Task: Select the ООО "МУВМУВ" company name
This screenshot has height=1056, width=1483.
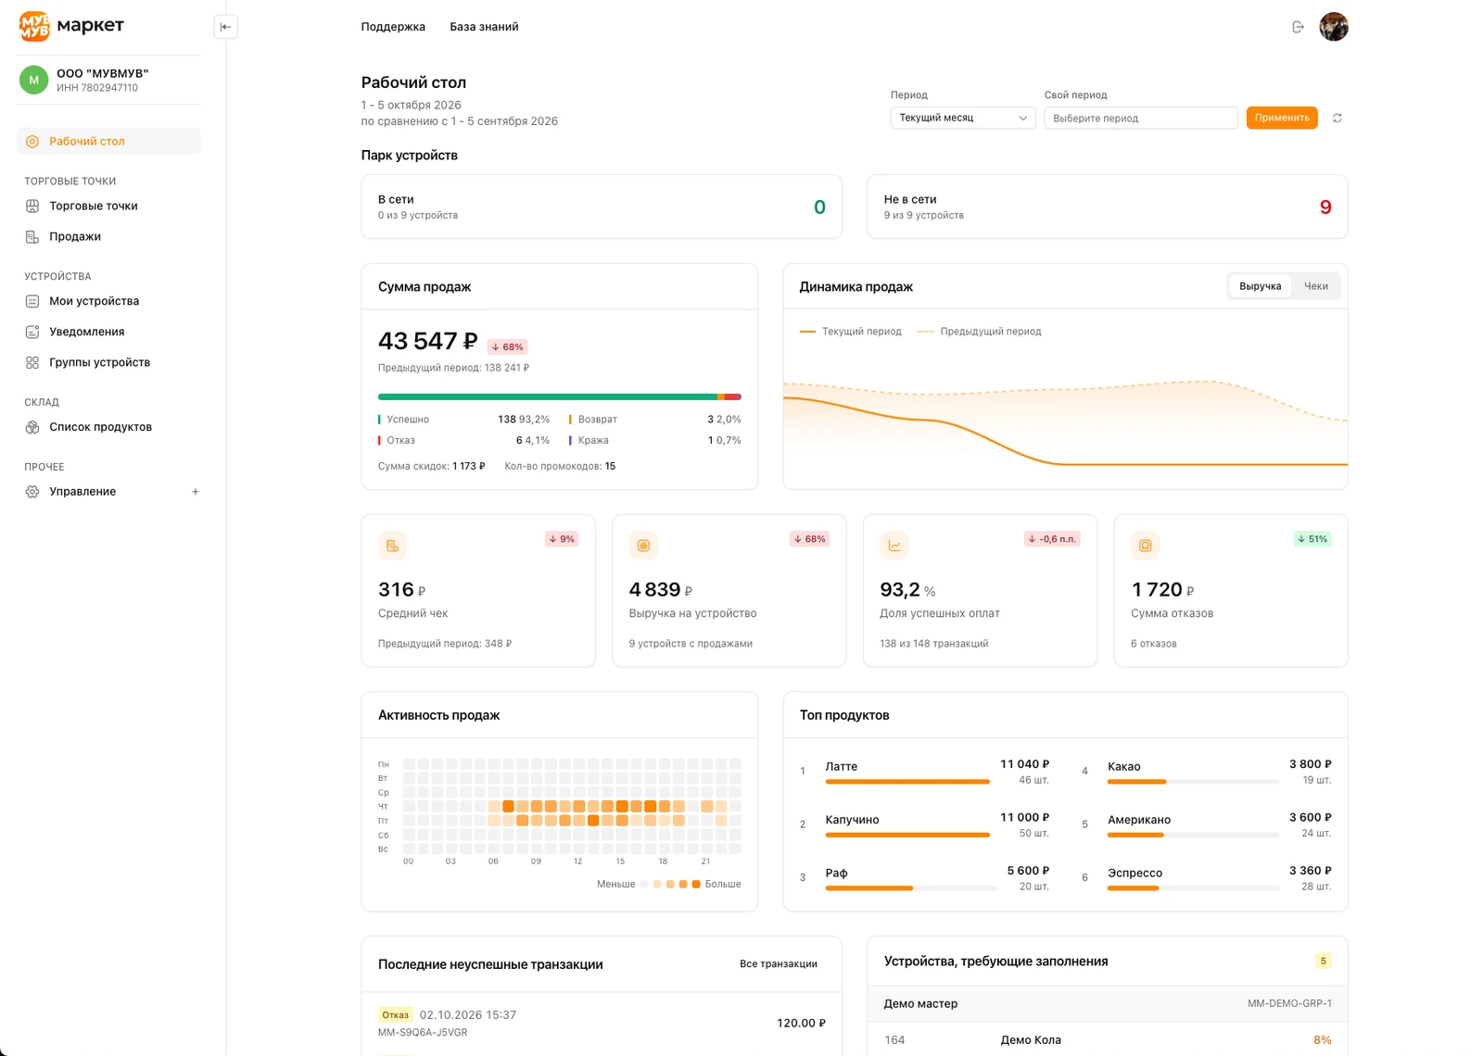Action: pos(102,73)
